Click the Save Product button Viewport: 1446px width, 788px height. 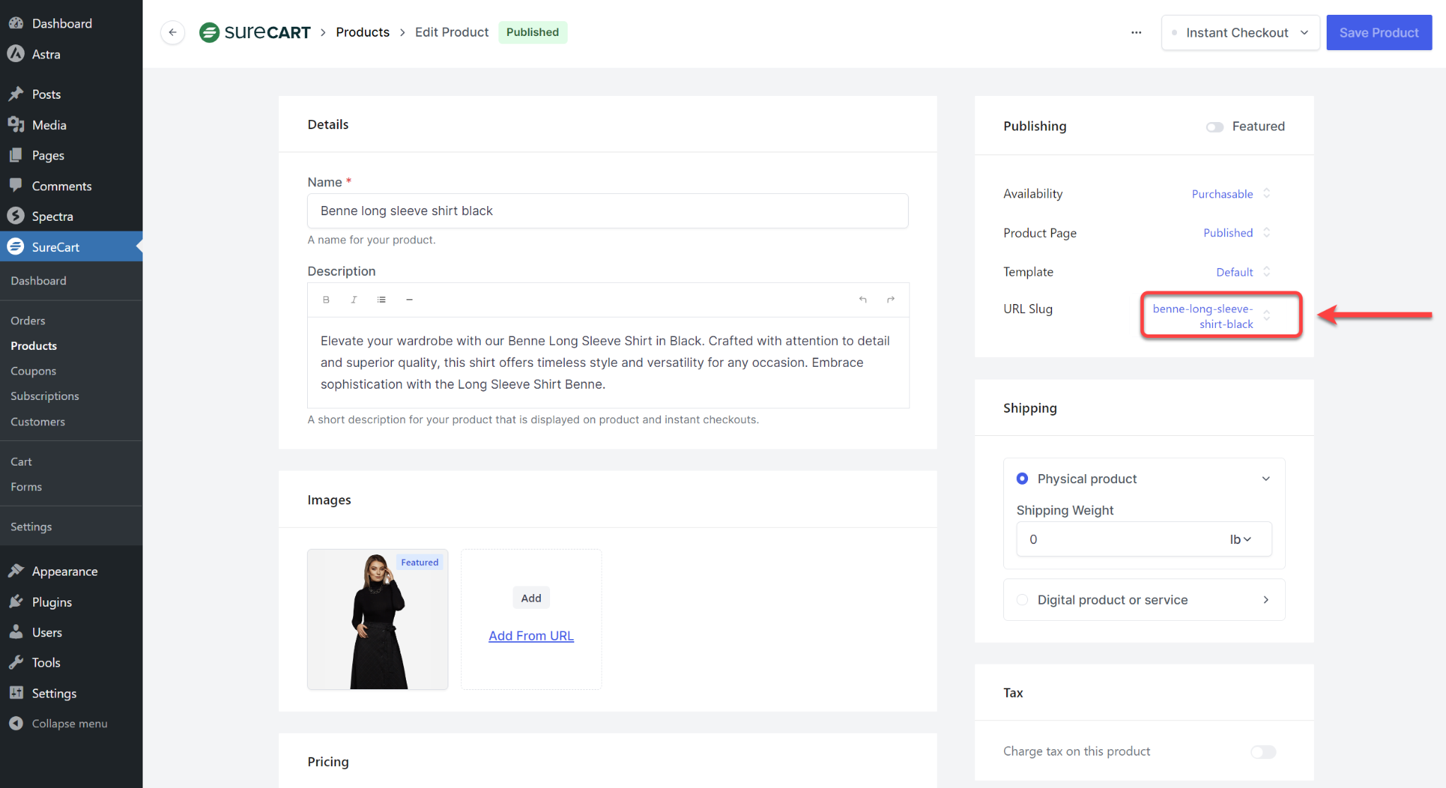(x=1378, y=32)
